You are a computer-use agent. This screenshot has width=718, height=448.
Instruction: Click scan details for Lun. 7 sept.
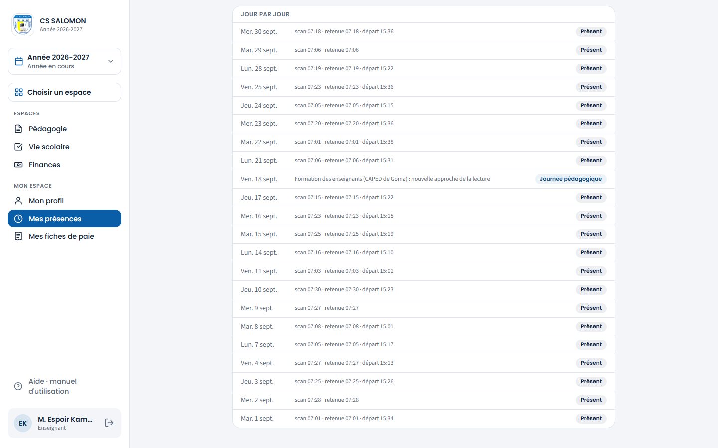[x=344, y=344]
